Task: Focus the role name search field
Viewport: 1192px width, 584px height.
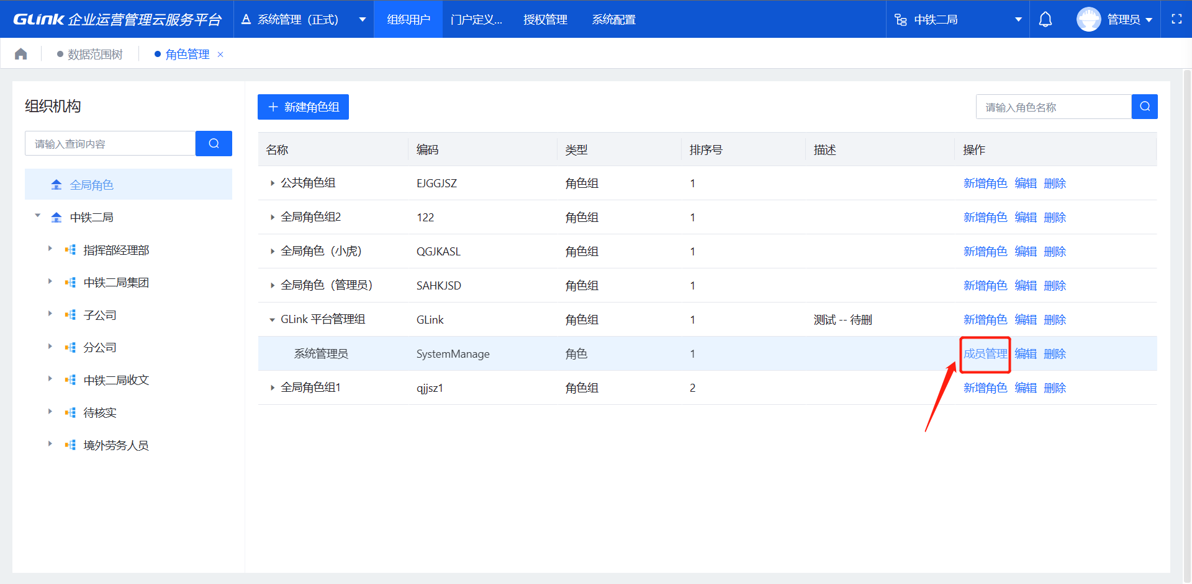Action: coord(1054,107)
